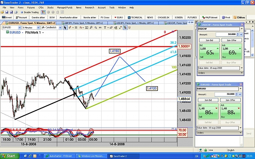Click the highlighted trade-on-chart icon
Screen dimensions: 255x159
click(125, 28)
